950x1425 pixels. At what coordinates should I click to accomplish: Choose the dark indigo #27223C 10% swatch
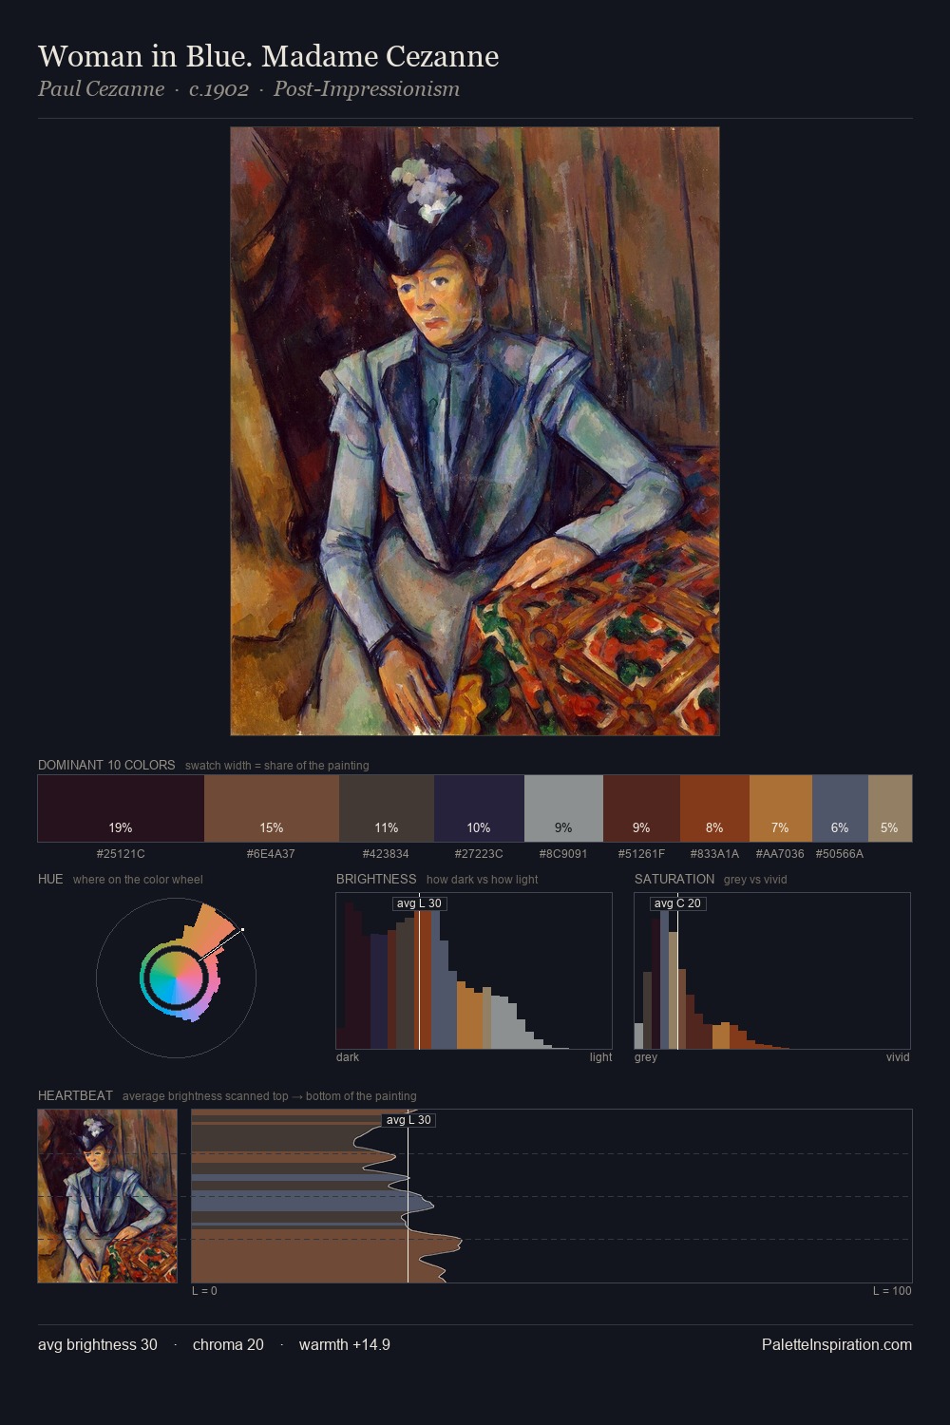(479, 808)
